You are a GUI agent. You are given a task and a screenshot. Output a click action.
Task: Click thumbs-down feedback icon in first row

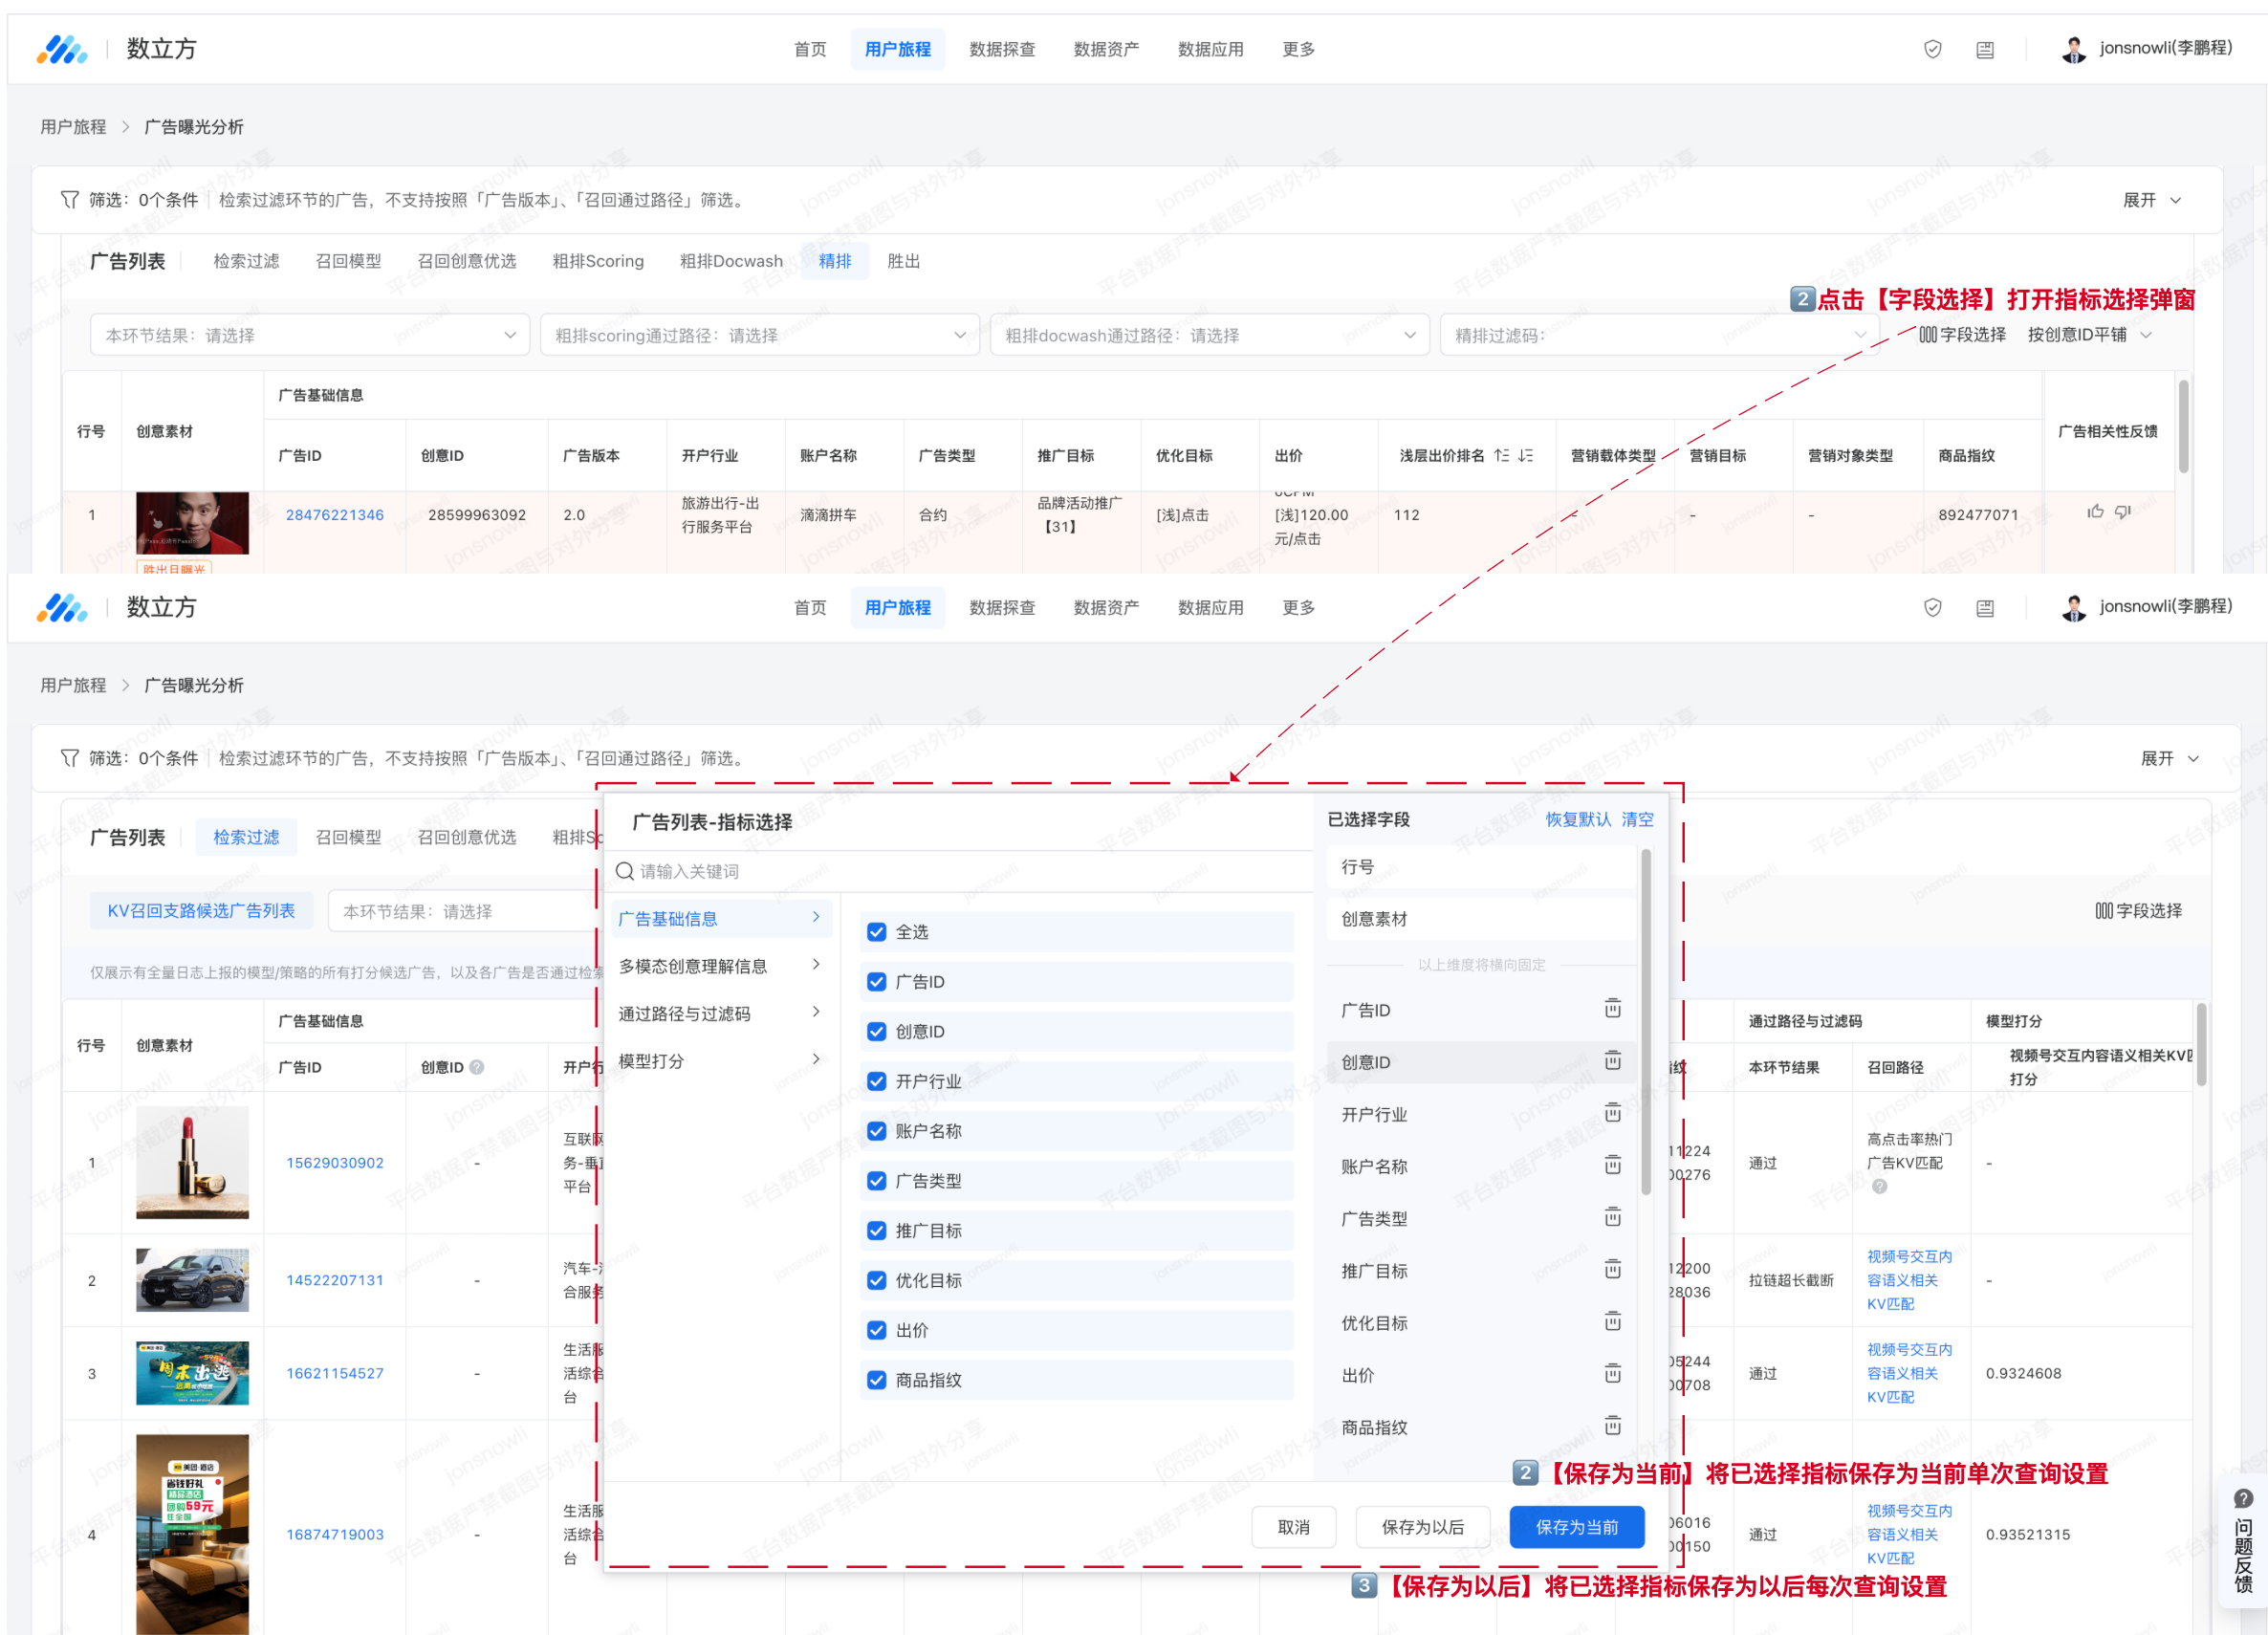(2122, 512)
